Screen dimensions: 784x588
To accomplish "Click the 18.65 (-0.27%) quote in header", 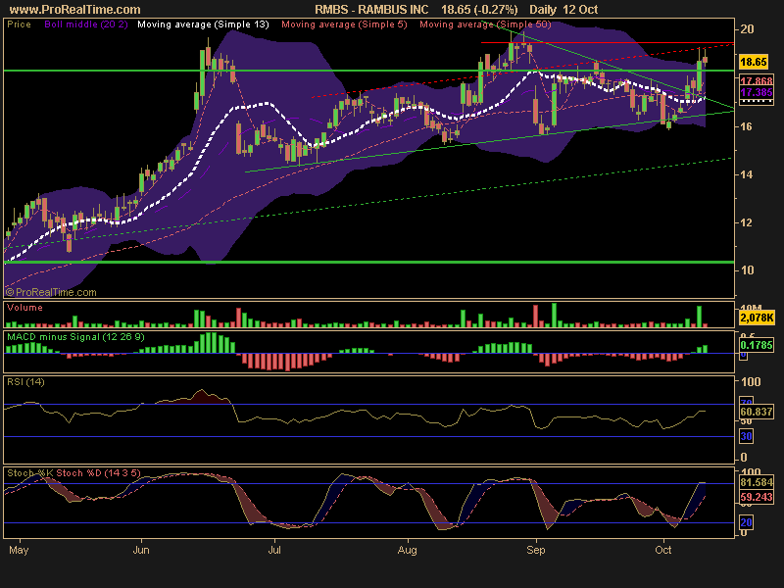I will tap(479, 10).
